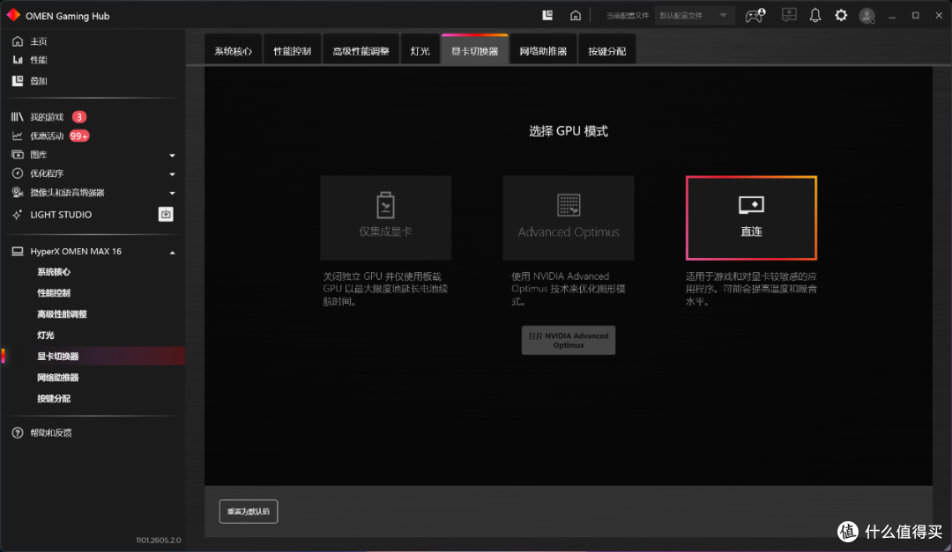Screen dimensions: 952x552
Task: Open 灯光 in the sidebar tree
Action: coord(46,335)
